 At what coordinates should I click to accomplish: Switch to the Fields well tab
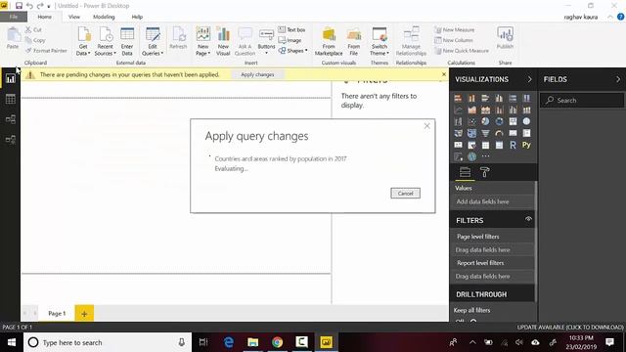coord(466,172)
